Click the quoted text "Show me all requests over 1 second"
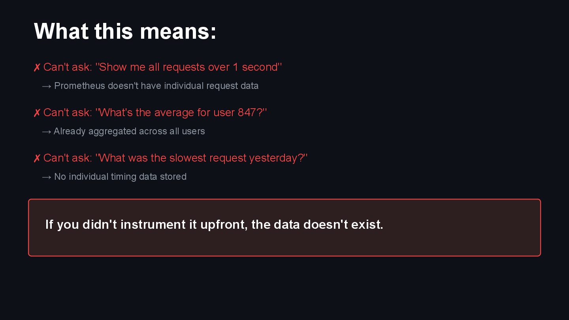Viewport: 569px width, 320px height. pos(189,67)
